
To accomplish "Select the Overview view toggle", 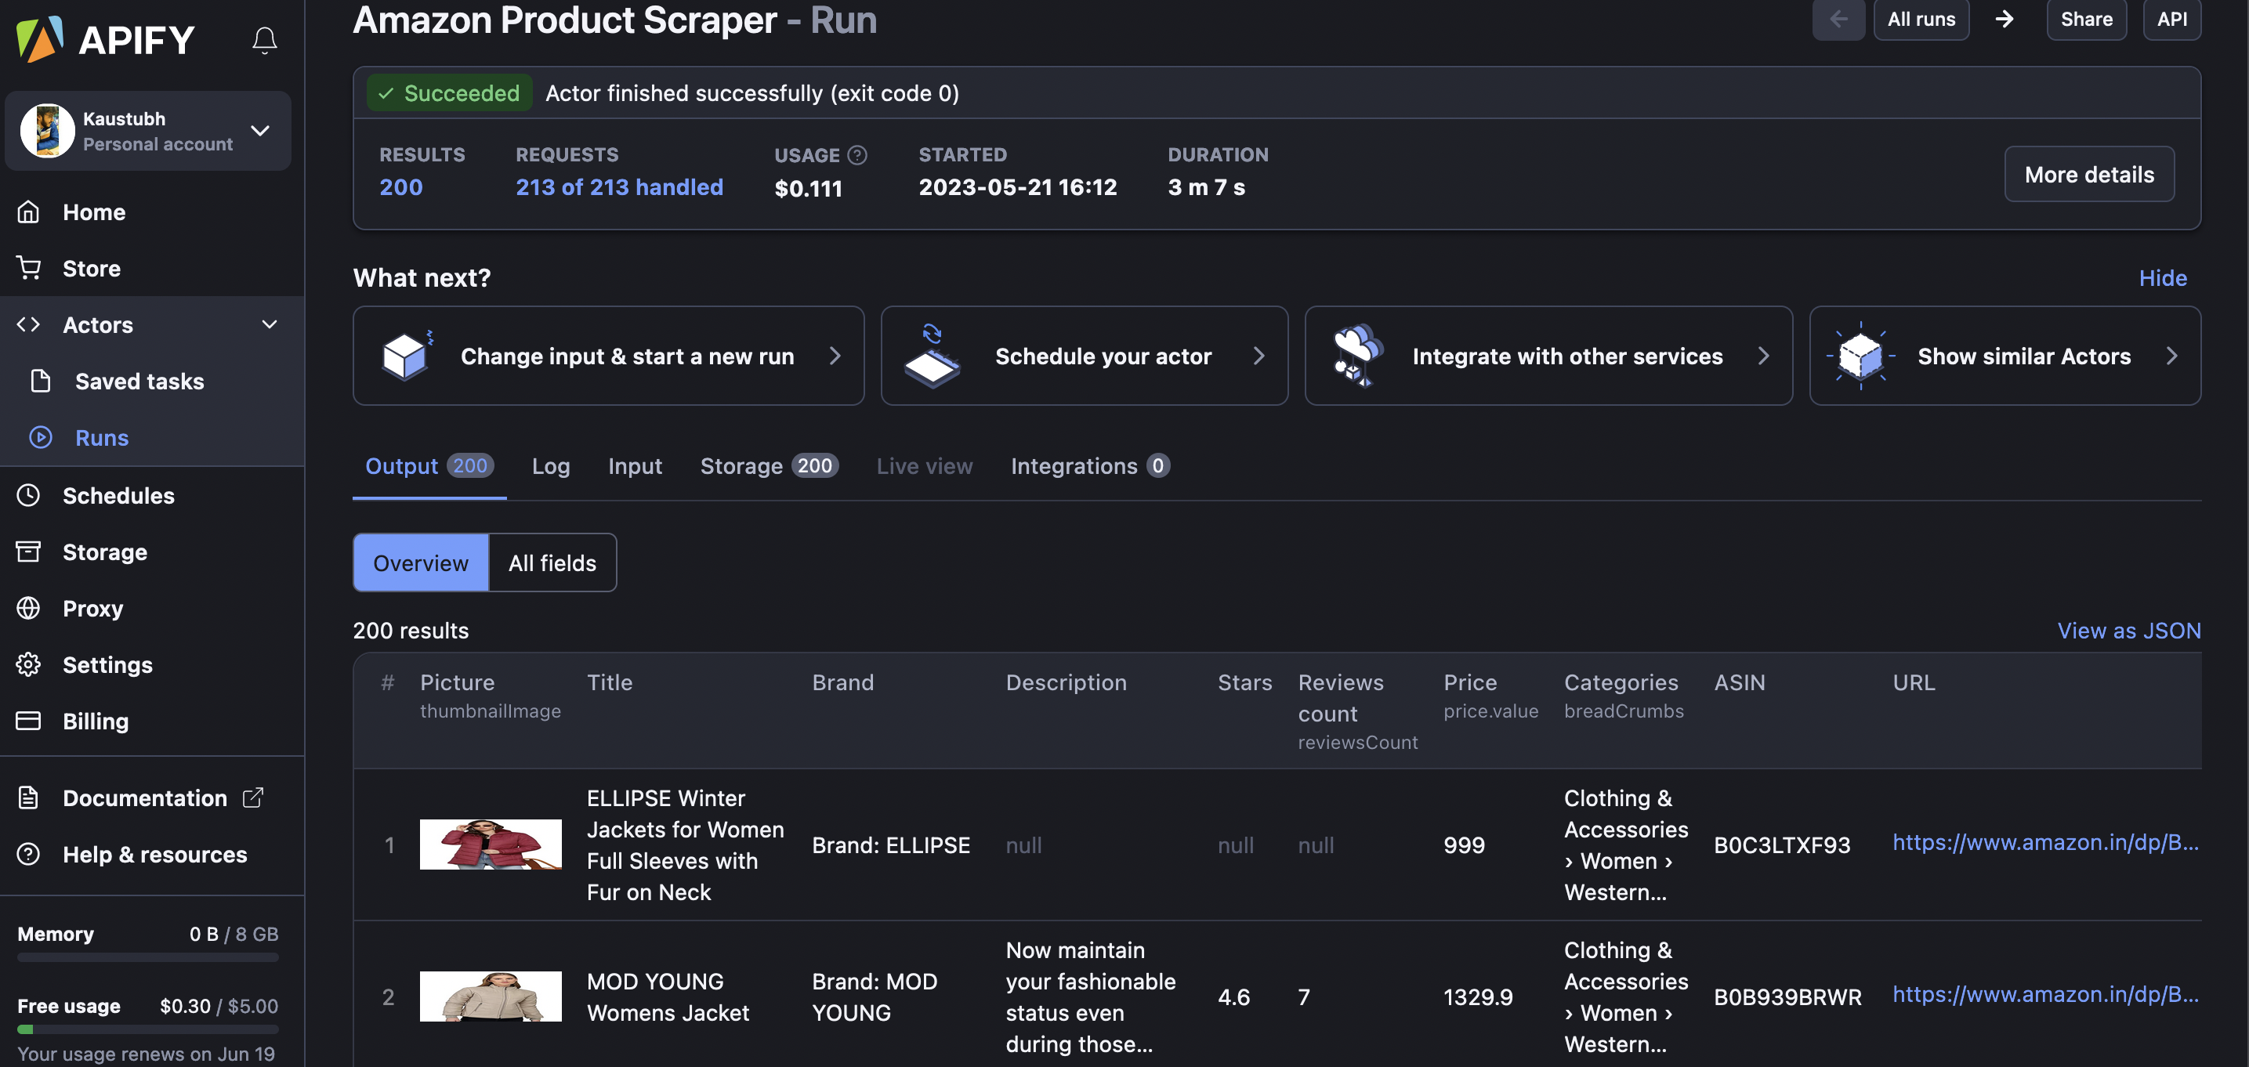I will click(421, 563).
